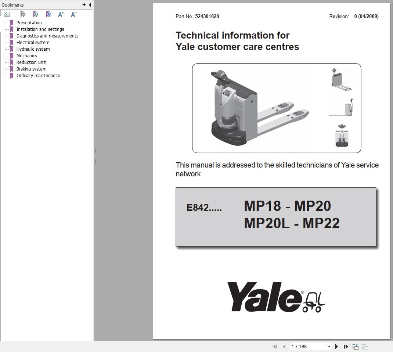393x352 pixels.
Task: Click the bookmark icon beside Electrical system
Action: pyautogui.click(x=11, y=42)
